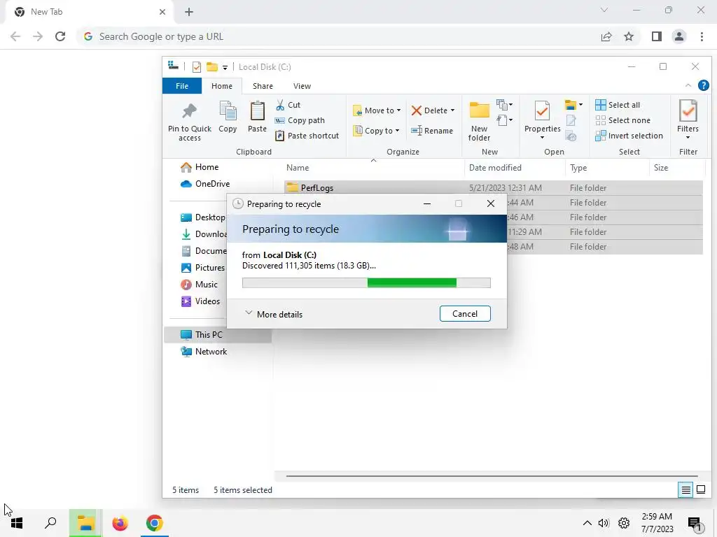
Task: Select This PC in navigation pane
Action: pyautogui.click(x=218, y=335)
